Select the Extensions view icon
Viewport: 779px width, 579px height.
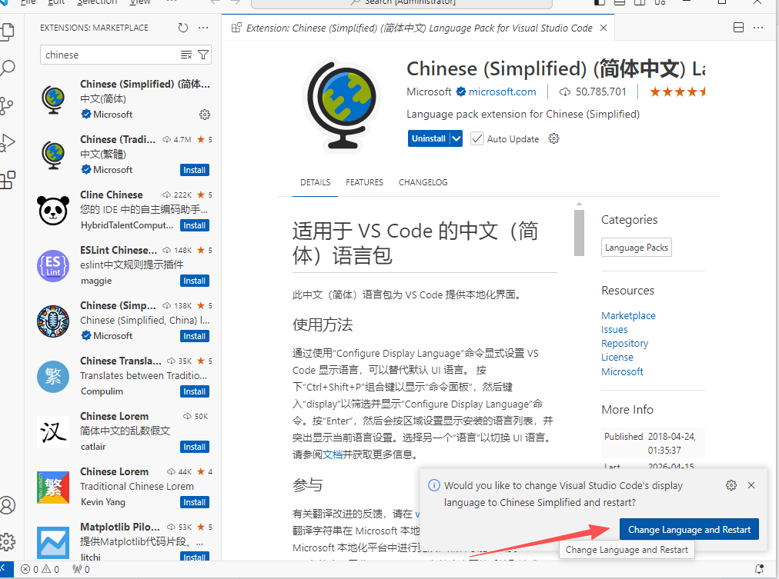7,180
